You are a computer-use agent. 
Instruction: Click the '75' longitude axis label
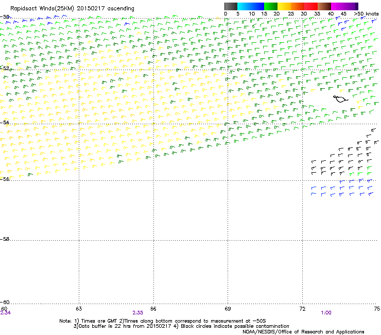[377, 309]
